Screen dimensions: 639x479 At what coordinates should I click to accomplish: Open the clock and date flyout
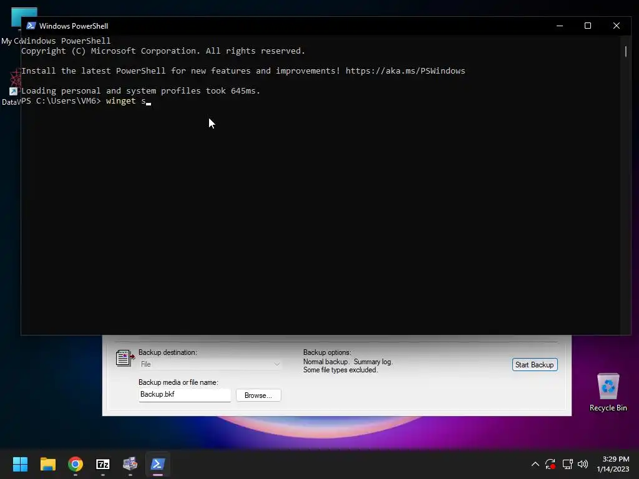click(x=613, y=464)
